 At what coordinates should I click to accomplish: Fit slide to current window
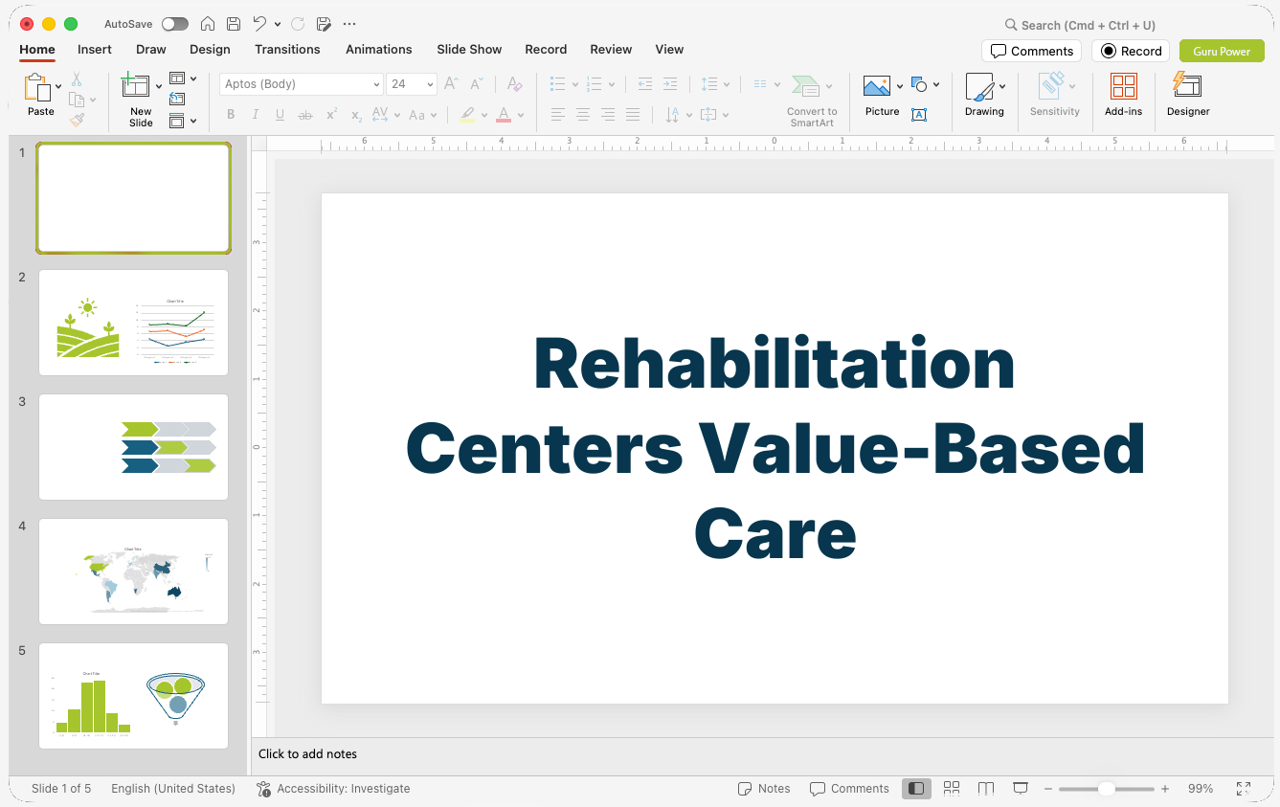tap(1244, 788)
